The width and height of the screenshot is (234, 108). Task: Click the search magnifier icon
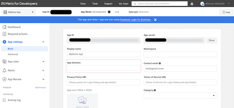click(135, 4)
